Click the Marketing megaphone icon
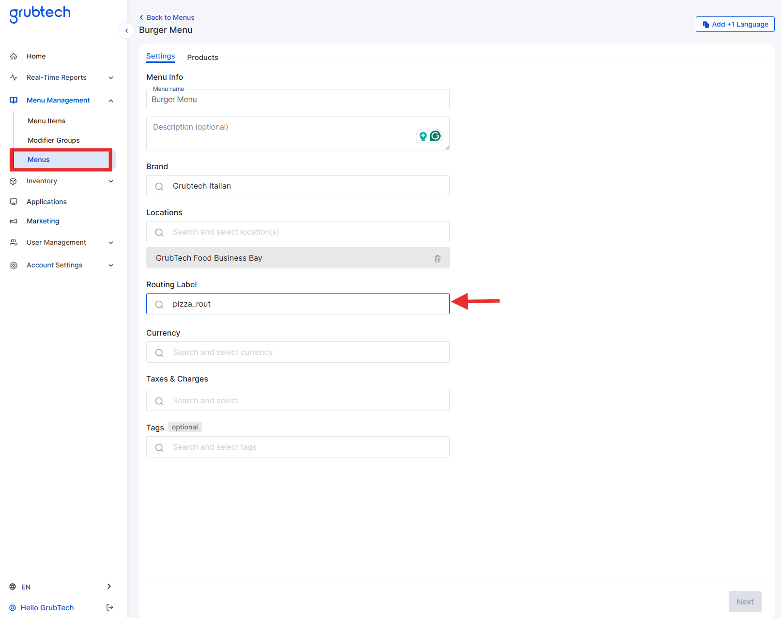781x618 pixels. pyautogui.click(x=14, y=221)
